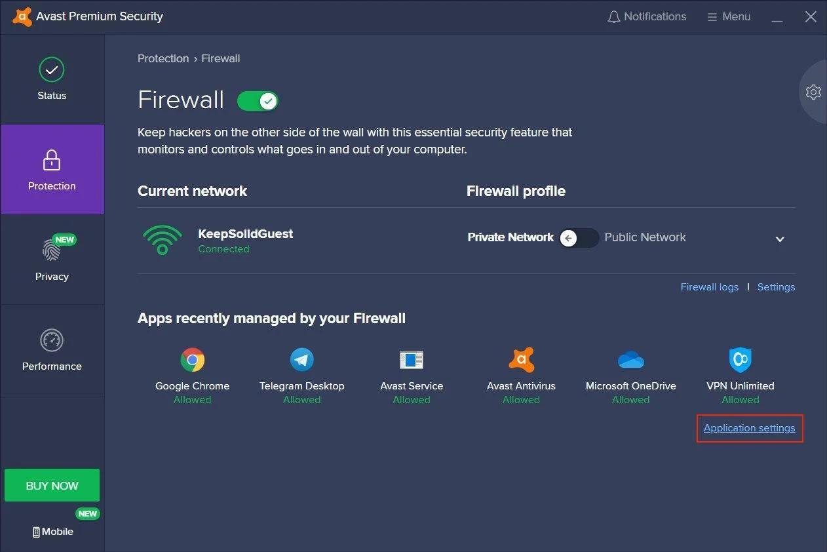Go to the Privacy sidebar tab
This screenshot has height=552, width=827.
[x=52, y=260]
